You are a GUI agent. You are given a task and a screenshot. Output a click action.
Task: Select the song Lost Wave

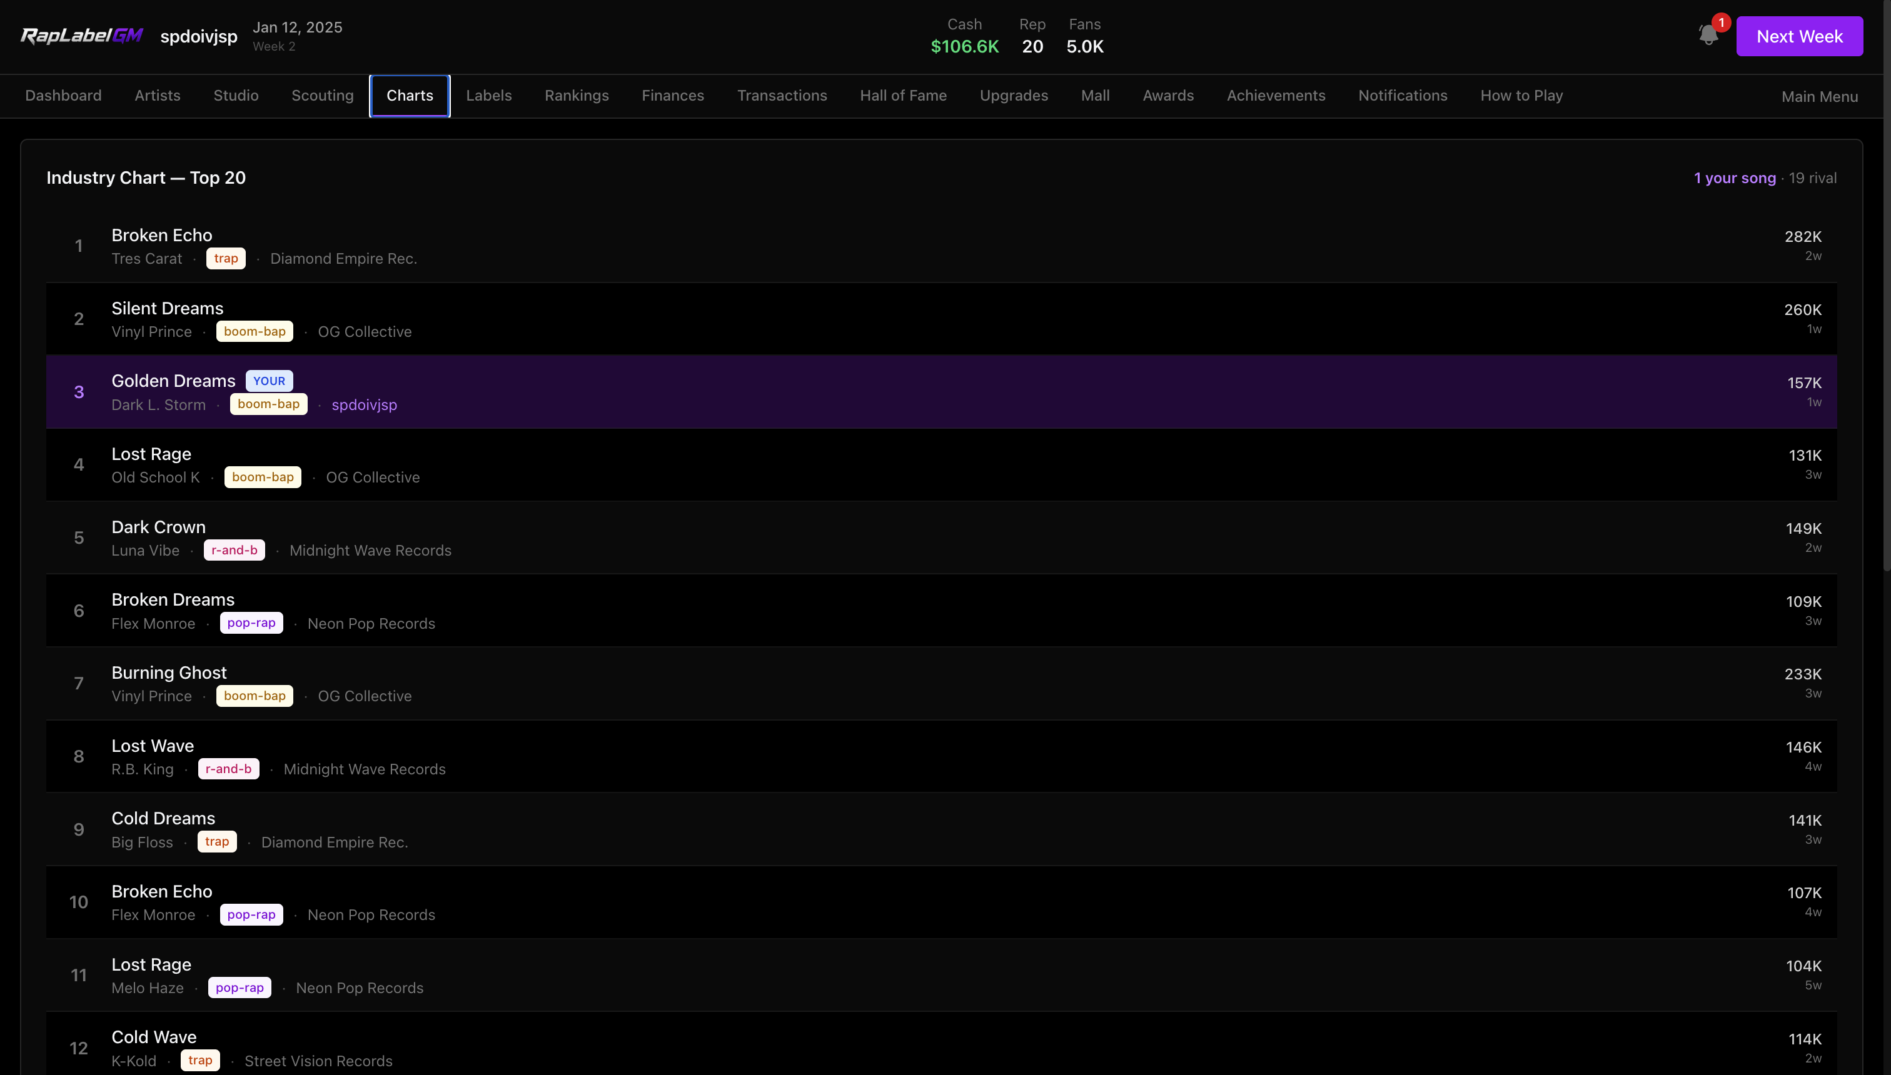[x=153, y=746]
